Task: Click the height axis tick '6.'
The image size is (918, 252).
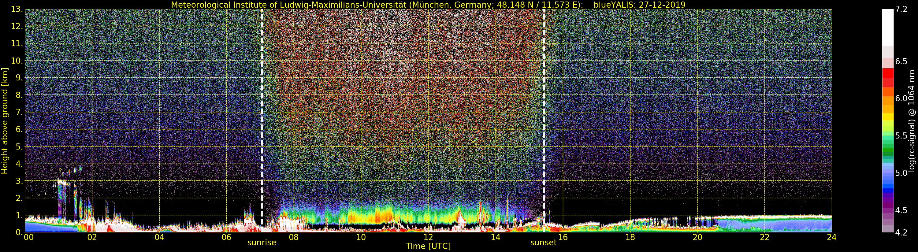Action: pos(19,129)
